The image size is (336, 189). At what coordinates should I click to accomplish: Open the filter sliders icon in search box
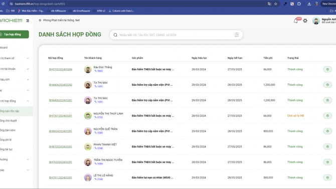[x=237, y=35]
